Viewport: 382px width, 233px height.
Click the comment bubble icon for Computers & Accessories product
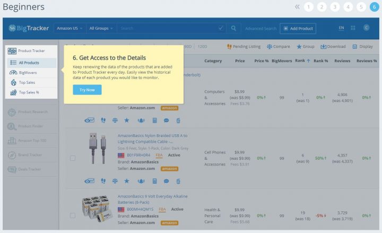[x=167, y=120]
